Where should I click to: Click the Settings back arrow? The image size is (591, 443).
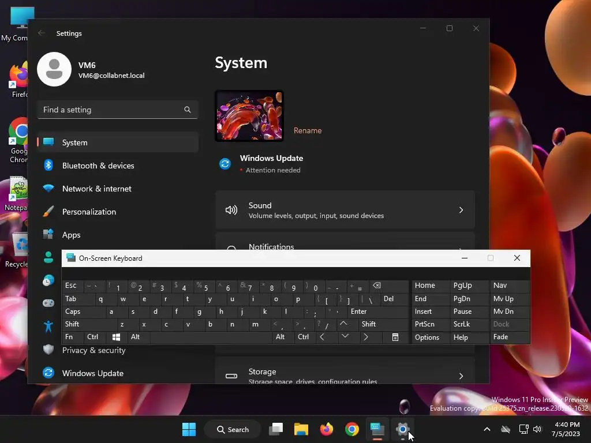click(42, 33)
